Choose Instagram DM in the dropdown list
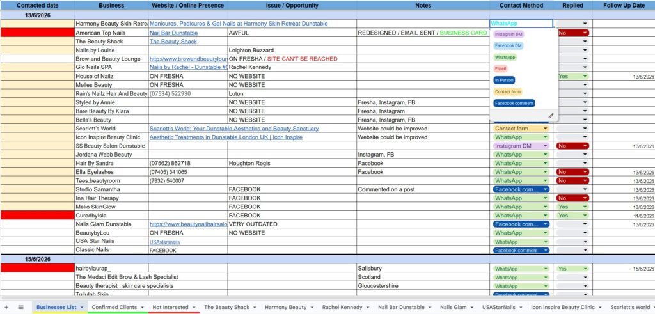This screenshot has width=655, height=314. [x=509, y=35]
